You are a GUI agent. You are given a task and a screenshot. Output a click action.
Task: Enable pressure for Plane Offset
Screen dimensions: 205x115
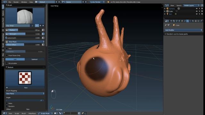(x=43, y=45)
